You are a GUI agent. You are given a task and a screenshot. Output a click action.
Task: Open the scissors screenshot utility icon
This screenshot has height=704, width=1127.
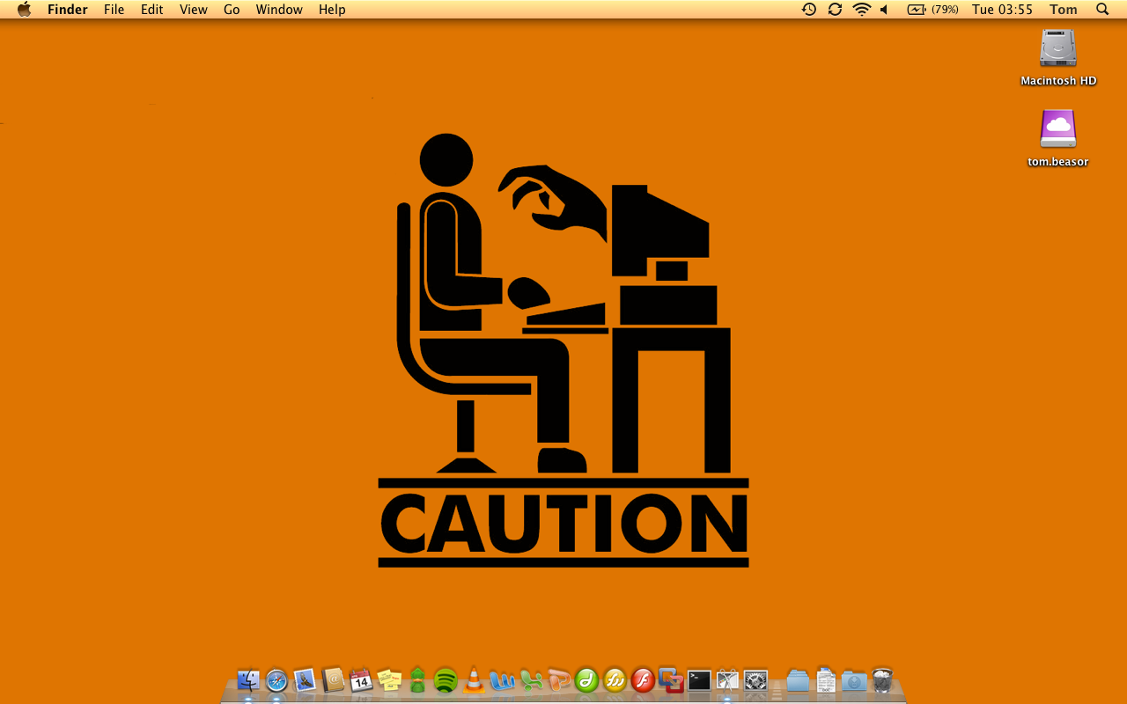coord(727,680)
